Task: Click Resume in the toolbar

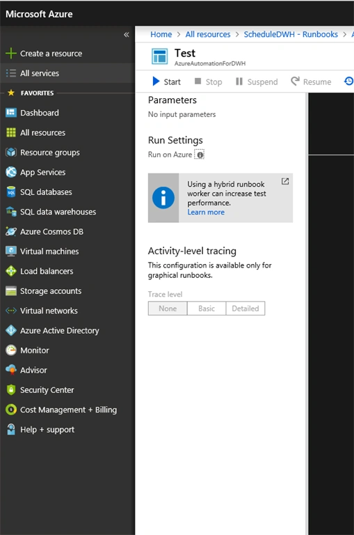Action: tap(311, 82)
